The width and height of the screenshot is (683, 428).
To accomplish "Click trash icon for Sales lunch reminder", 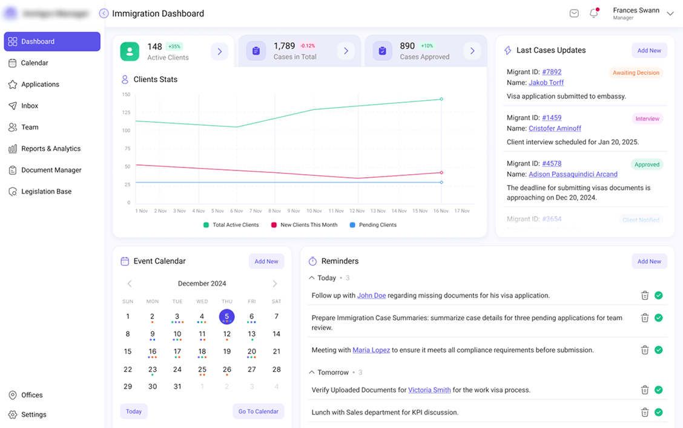I will (x=645, y=412).
